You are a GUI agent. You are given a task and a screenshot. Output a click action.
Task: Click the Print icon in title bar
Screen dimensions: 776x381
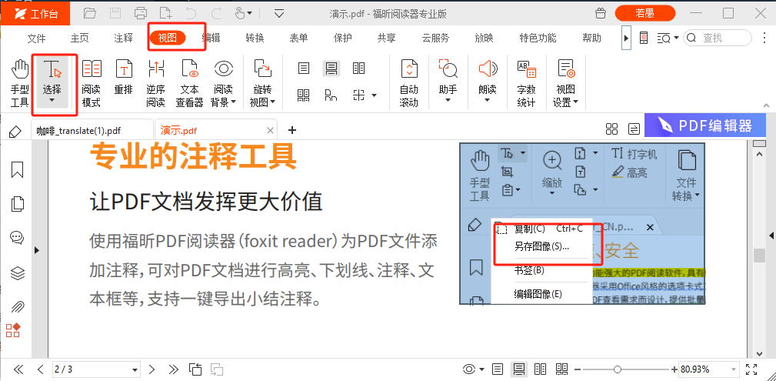[141, 13]
